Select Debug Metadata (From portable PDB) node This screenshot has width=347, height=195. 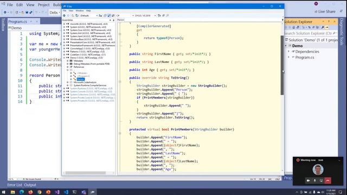(92, 64)
